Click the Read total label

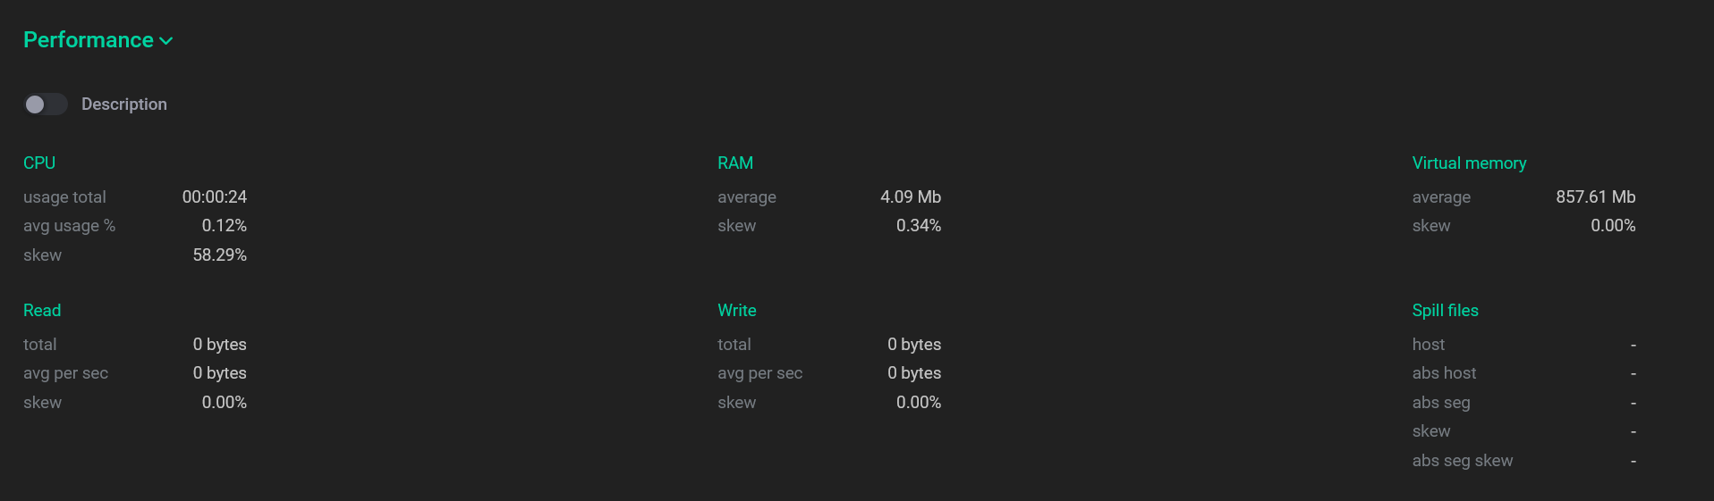(x=39, y=345)
